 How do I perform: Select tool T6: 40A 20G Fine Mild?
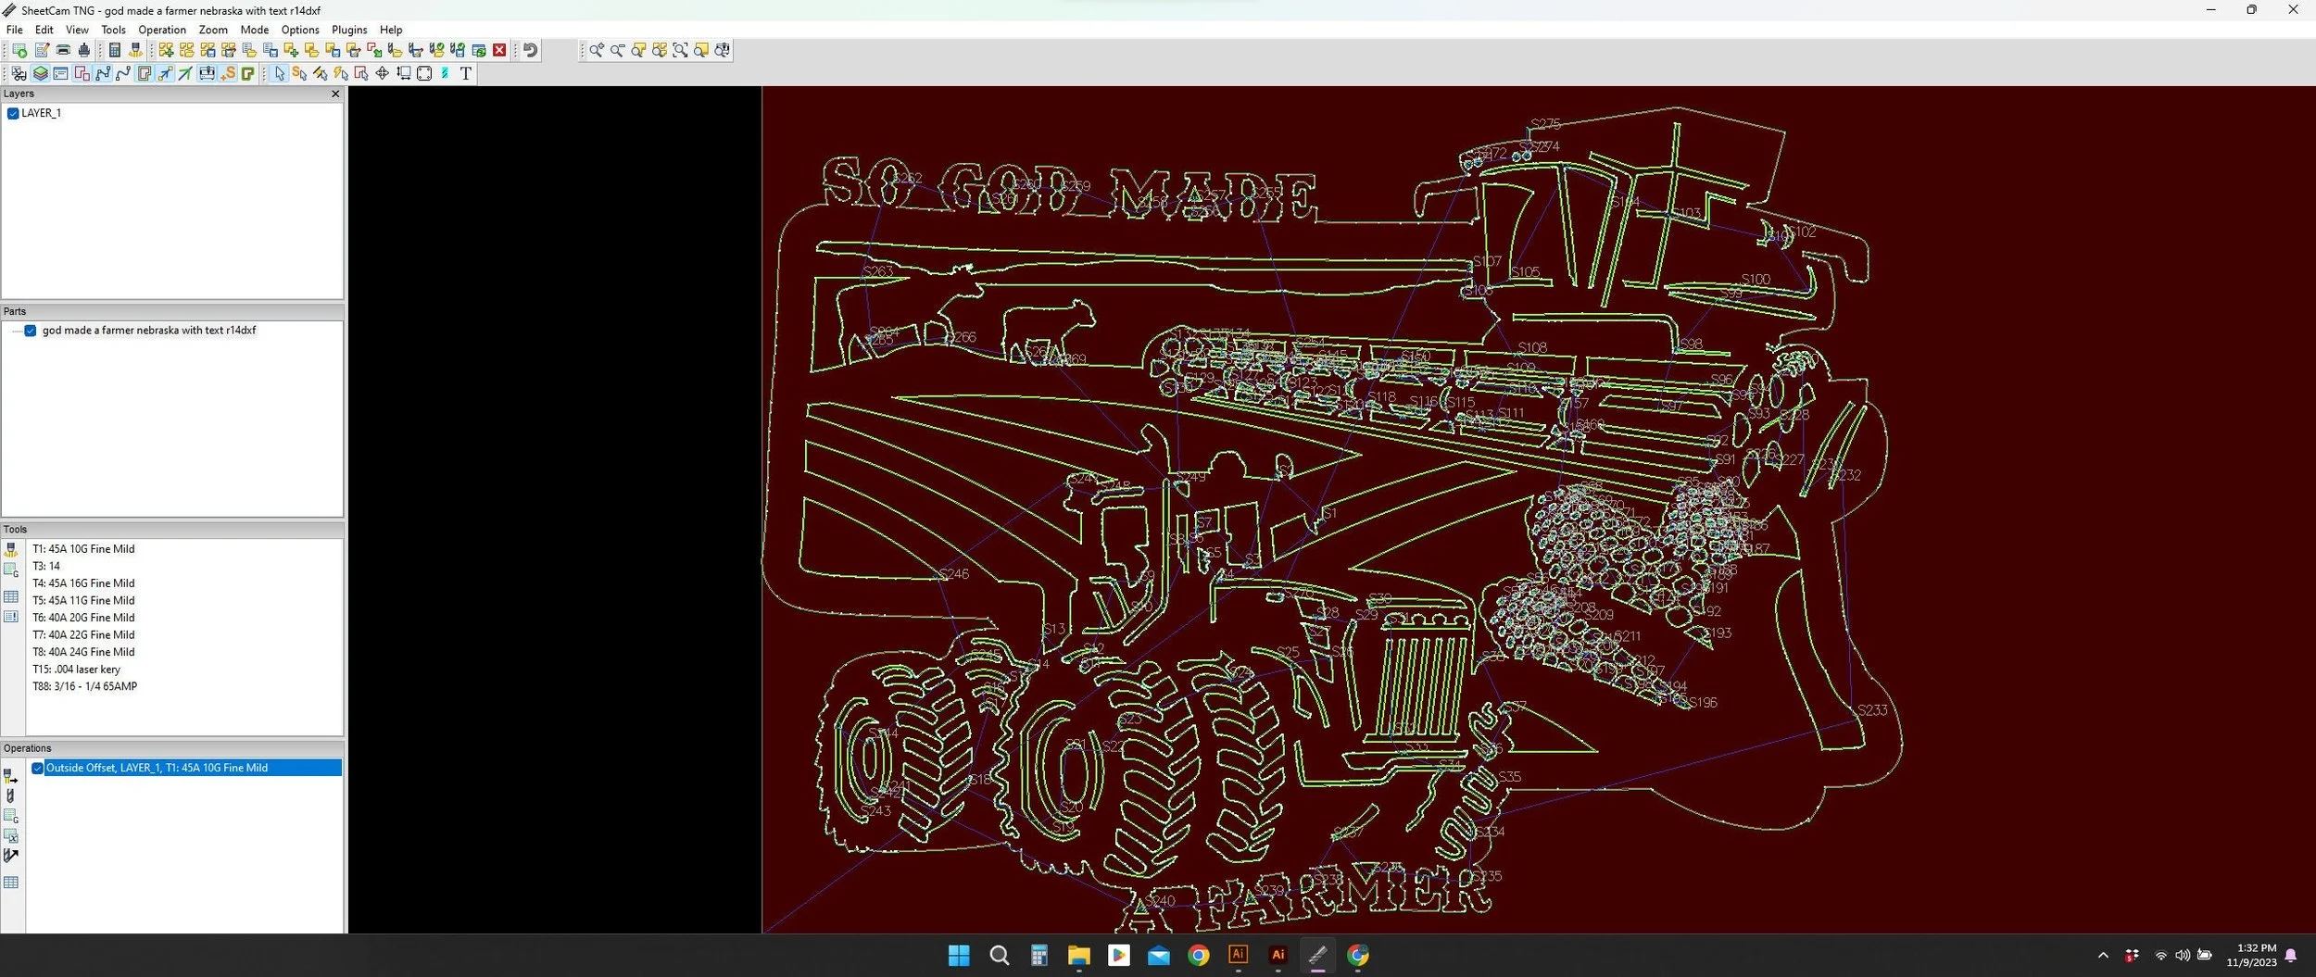click(x=83, y=618)
